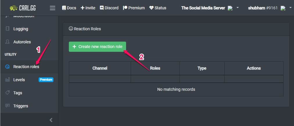This screenshot has height=126, width=294.
Task: Toggle the hamburger sidebar menu
Action: [x=53, y=8]
